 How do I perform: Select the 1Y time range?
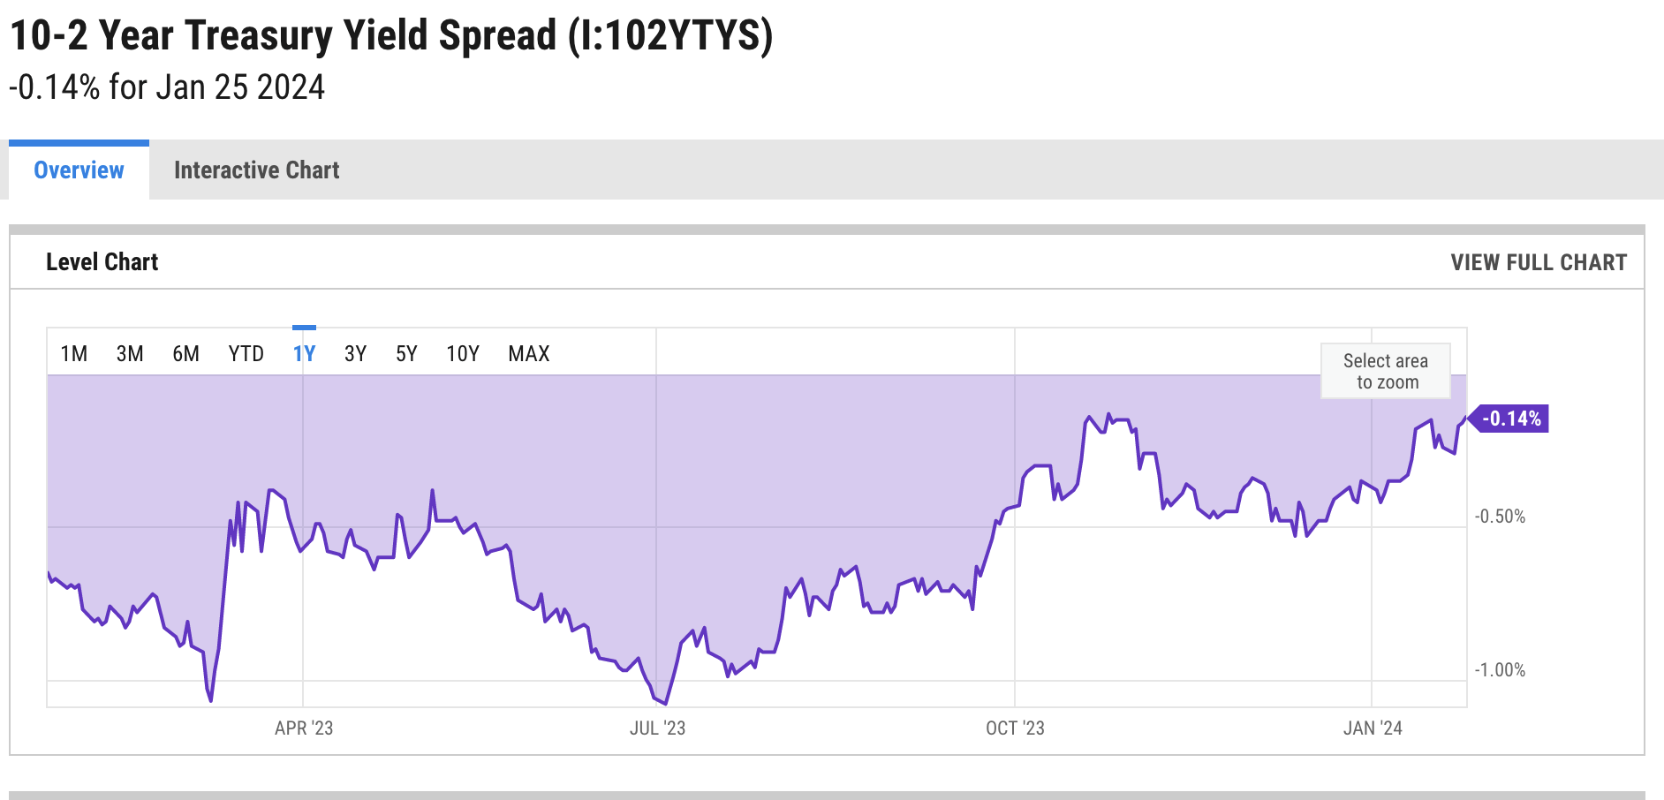[305, 353]
